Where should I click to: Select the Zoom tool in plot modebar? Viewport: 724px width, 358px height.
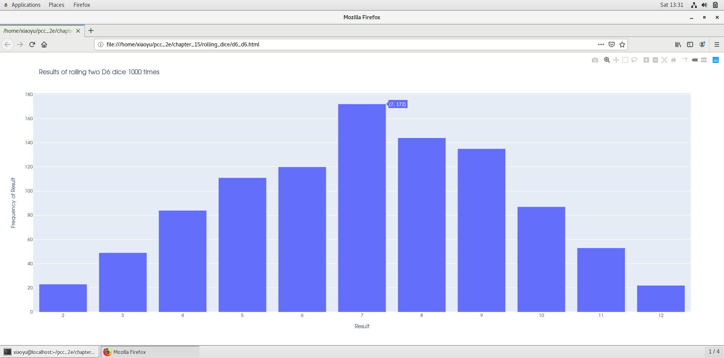[x=607, y=60]
